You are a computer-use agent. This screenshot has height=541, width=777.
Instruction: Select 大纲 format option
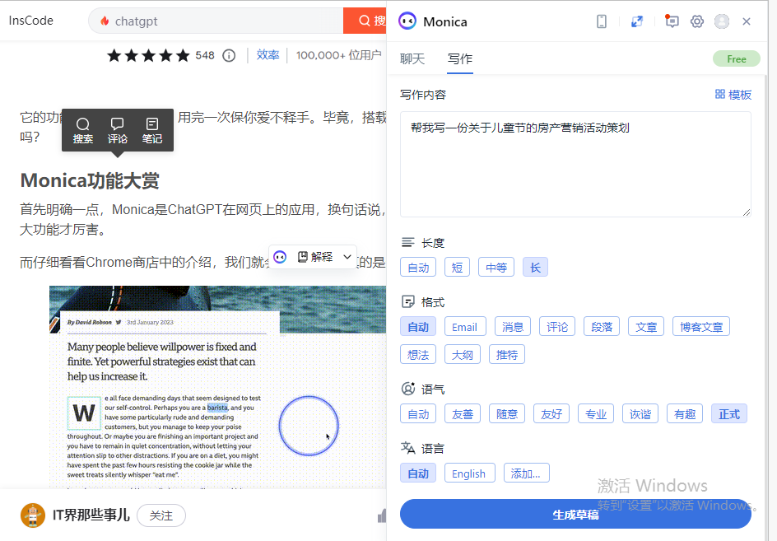click(463, 355)
